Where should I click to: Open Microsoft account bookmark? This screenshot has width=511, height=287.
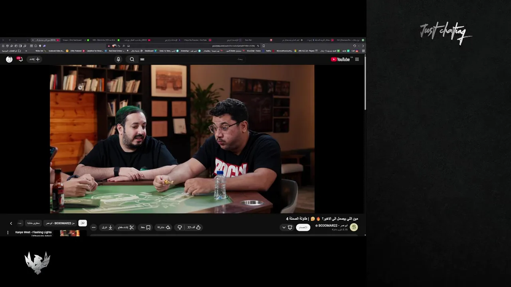(286, 51)
